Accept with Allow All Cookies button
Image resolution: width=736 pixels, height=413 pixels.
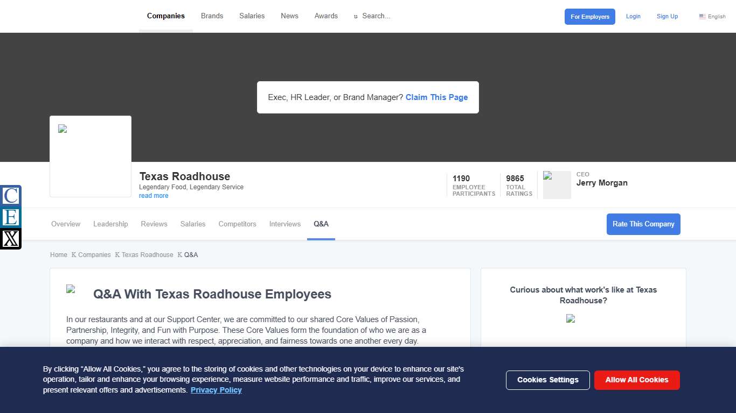(x=636, y=380)
